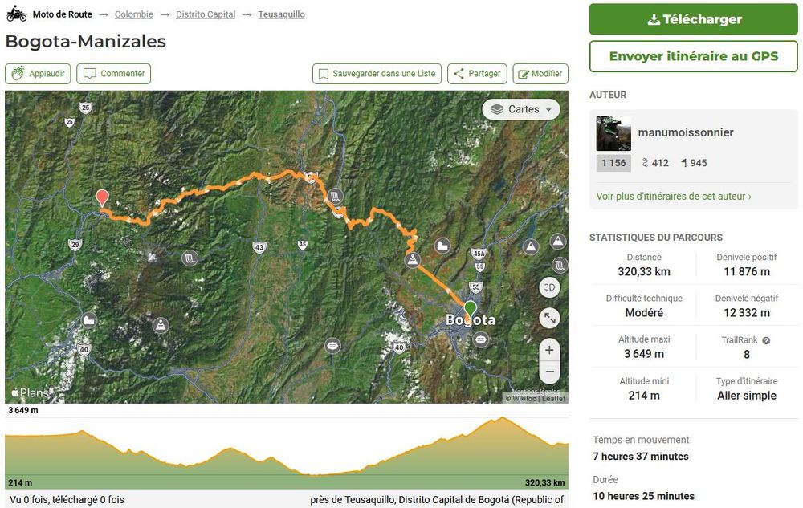This screenshot has height=508, width=803.
Task: Click Envoyer itinéraire au GPS button
Action: pos(694,56)
